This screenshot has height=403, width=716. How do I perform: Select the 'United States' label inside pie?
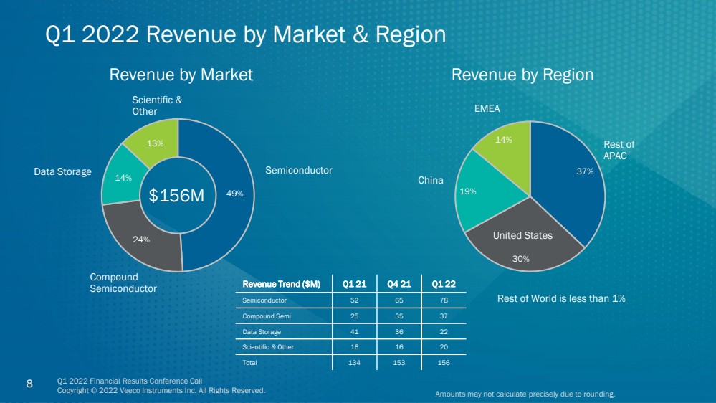click(522, 235)
